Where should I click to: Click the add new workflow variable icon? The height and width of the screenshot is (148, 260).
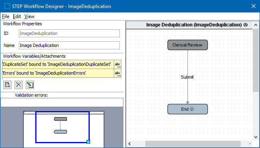[x=8, y=85]
